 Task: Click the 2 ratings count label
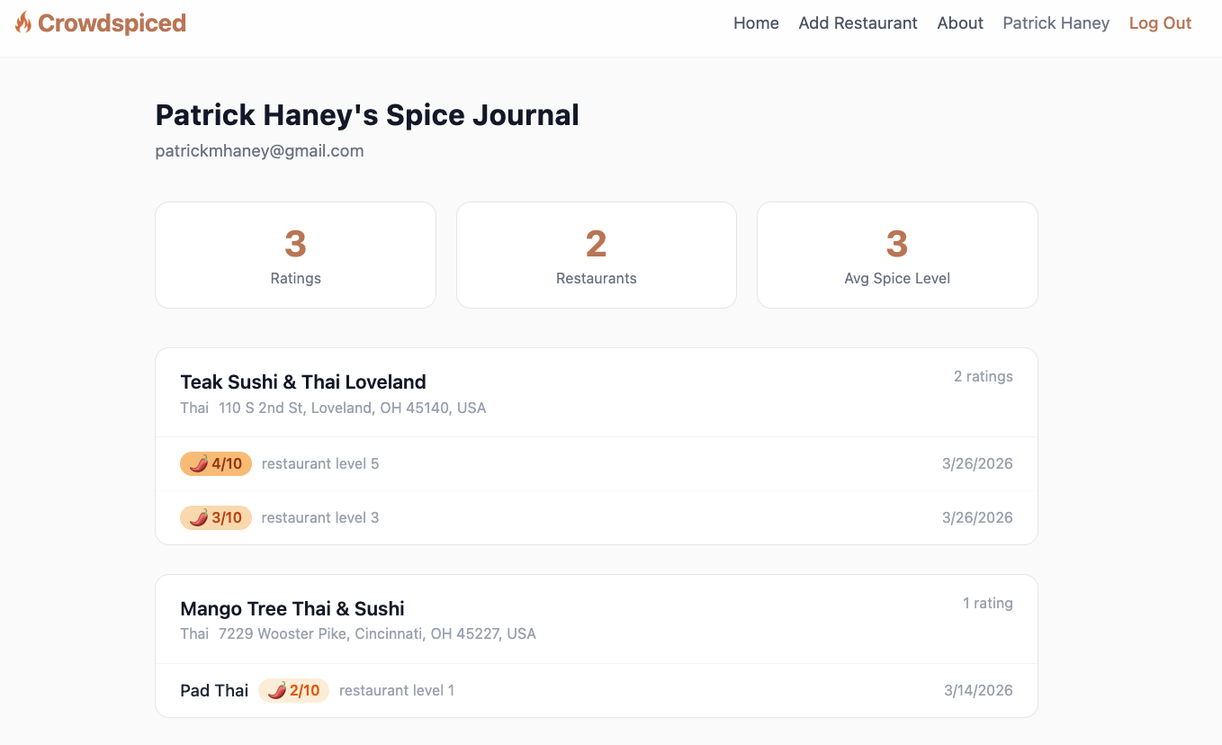[x=984, y=376]
